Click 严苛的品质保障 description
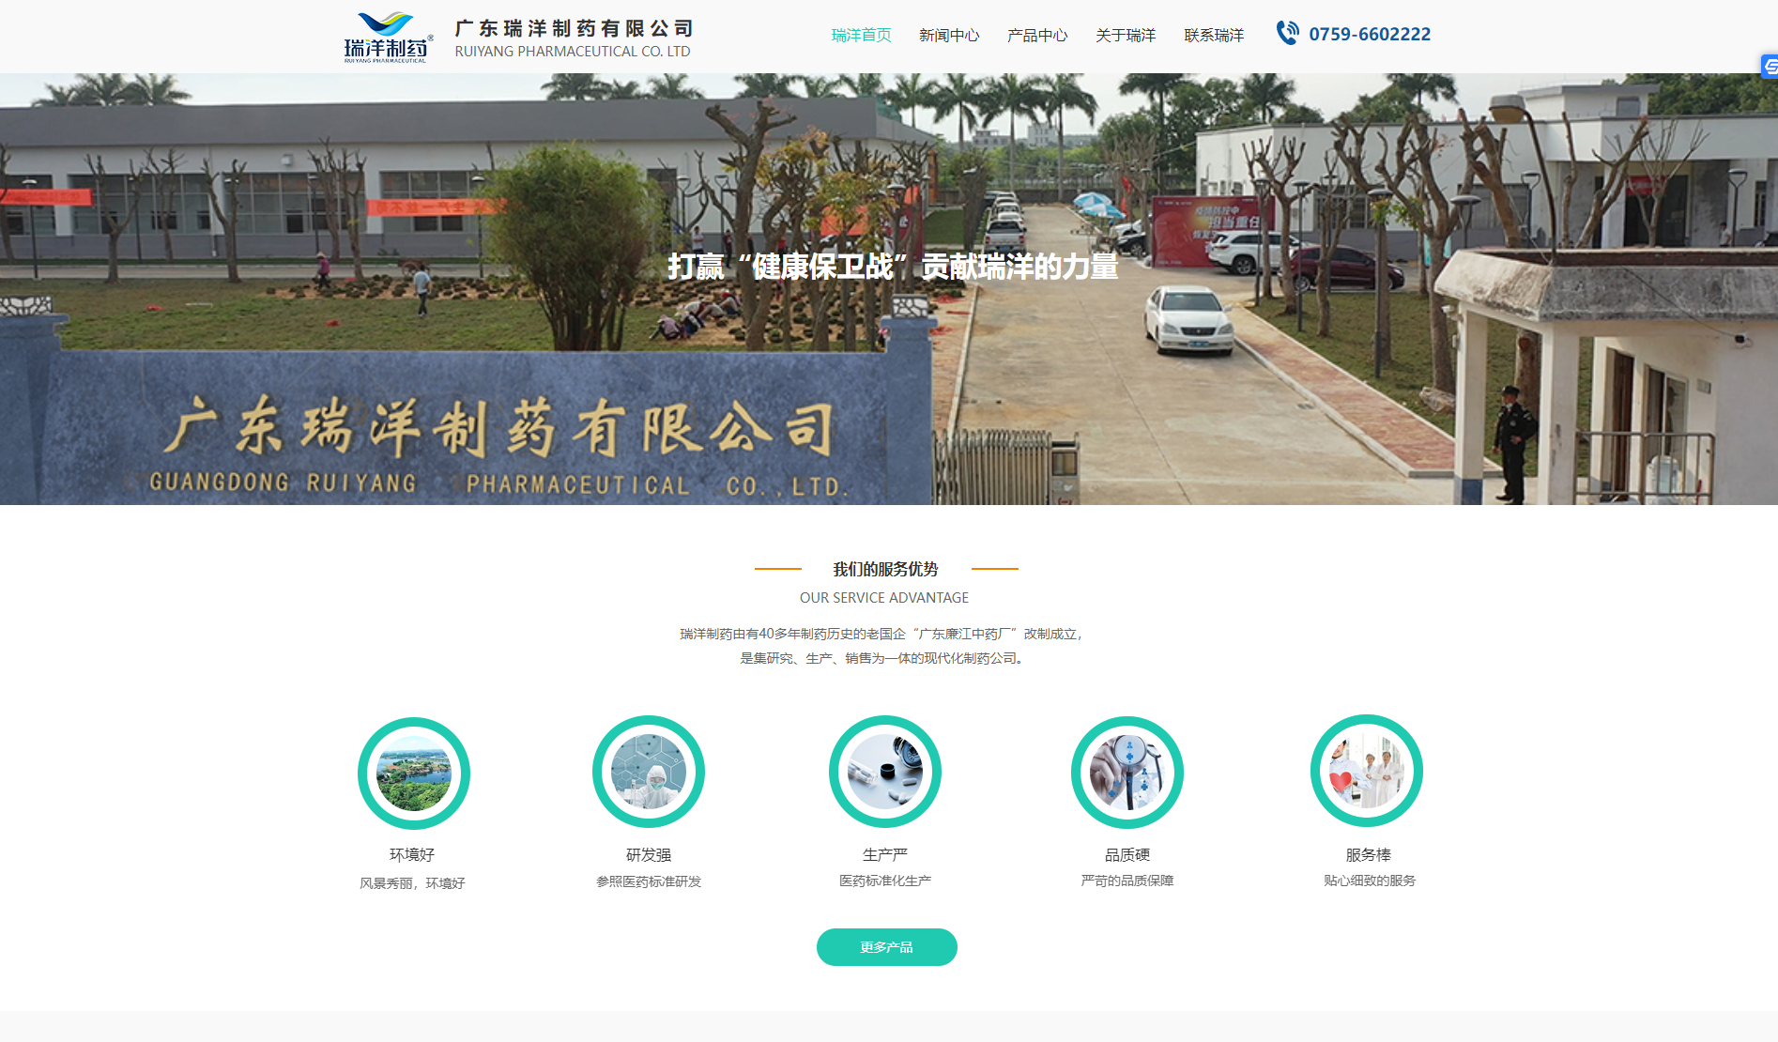 tap(1127, 881)
